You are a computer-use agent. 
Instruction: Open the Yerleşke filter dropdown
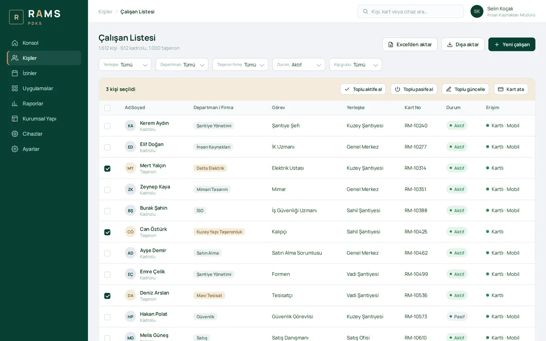tap(125, 65)
